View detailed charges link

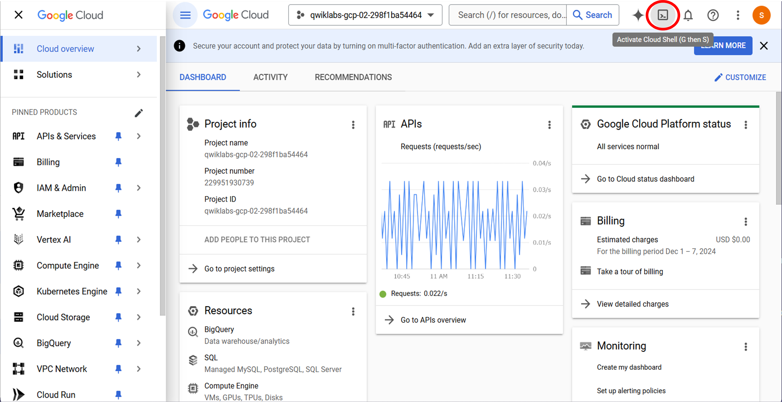tap(633, 304)
